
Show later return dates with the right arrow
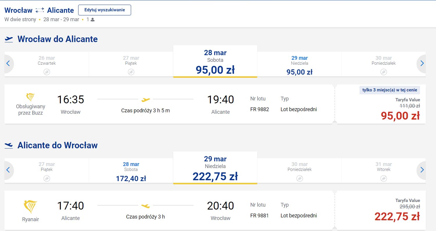[x=422, y=170]
